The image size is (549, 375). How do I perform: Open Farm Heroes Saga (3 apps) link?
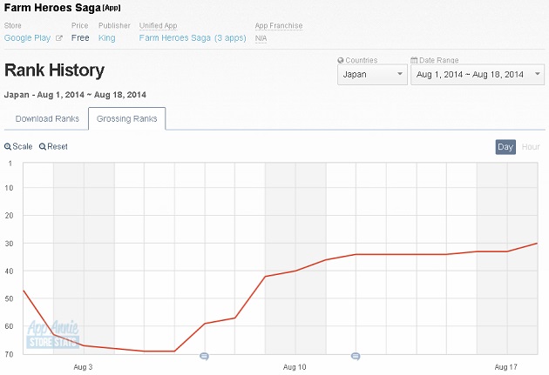(193, 38)
